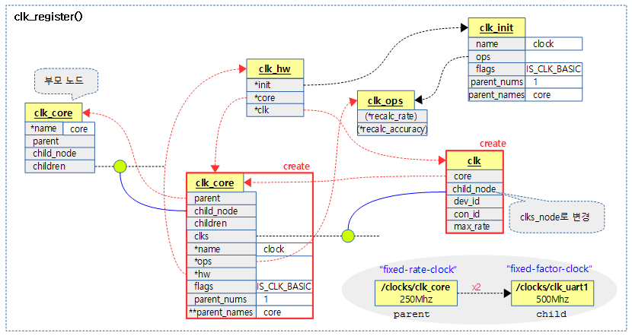Click the core field of clk struct
The height and width of the screenshot is (336, 632).
pyautogui.click(x=474, y=176)
